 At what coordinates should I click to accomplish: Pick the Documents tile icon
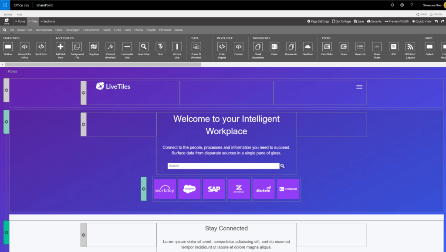point(291,47)
